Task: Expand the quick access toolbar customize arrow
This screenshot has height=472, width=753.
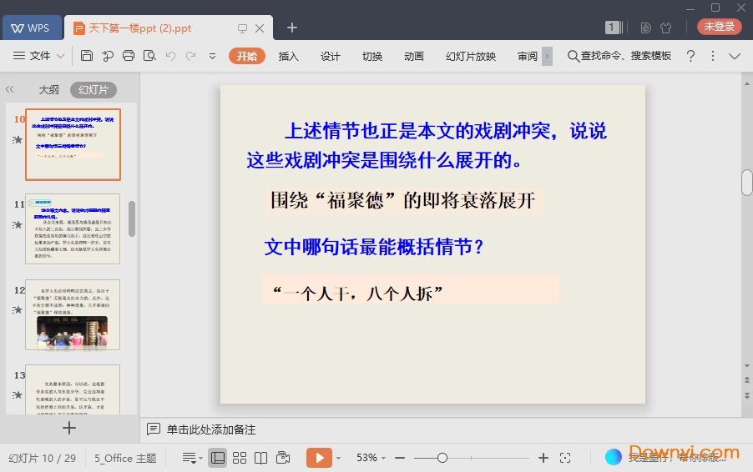Action: click(x=212, y=56)
